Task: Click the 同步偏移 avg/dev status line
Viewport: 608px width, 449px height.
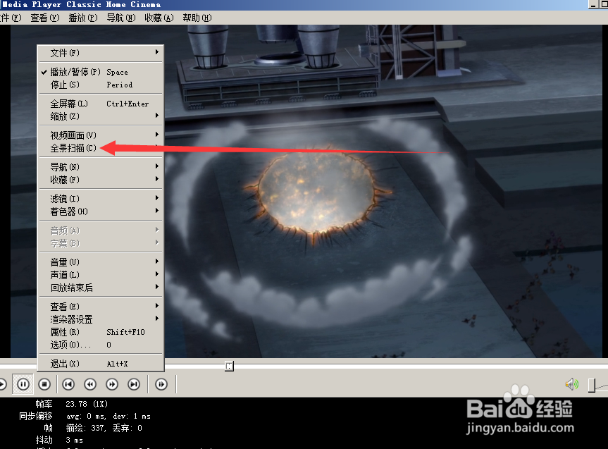Action: [85, 416]
